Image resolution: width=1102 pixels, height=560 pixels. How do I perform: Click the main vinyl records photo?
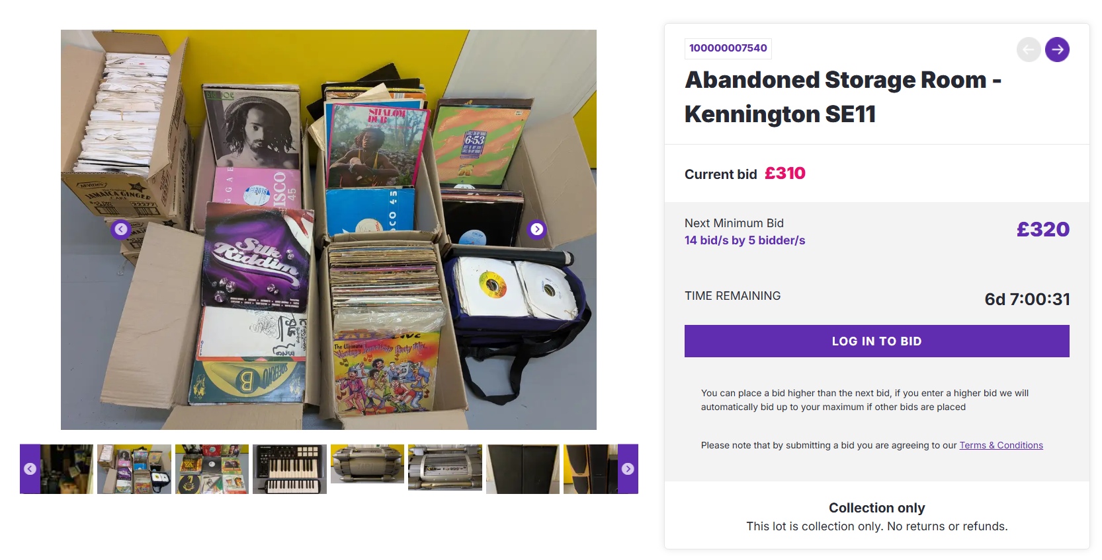329,230
